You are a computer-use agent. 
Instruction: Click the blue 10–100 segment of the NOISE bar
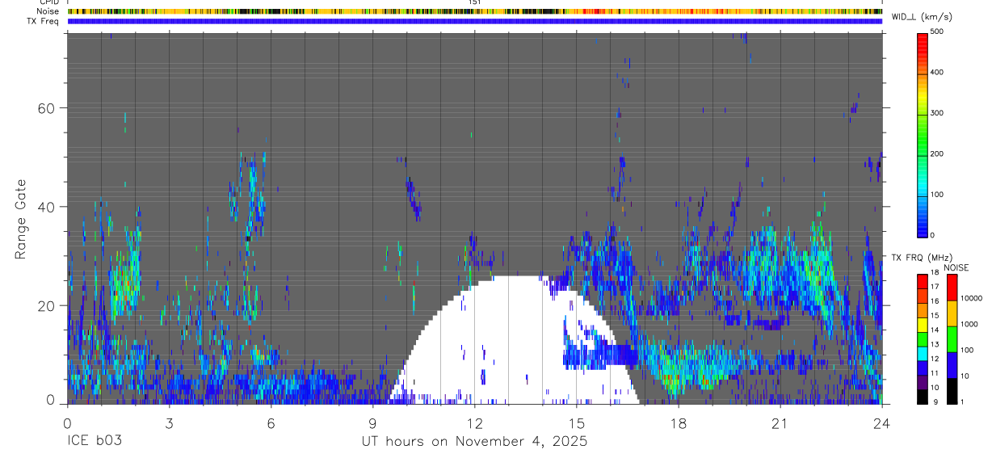pyautogui.click(x=951, y=364)
